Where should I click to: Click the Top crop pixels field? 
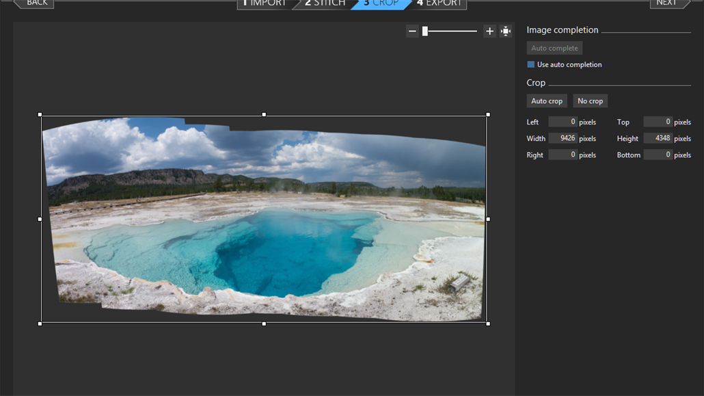point(658,122)
